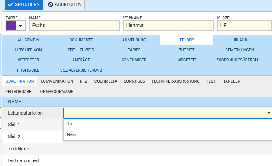Select the Skill 2 row
The width and height of the screenshot is (272, 166).
tap(32, 137)
